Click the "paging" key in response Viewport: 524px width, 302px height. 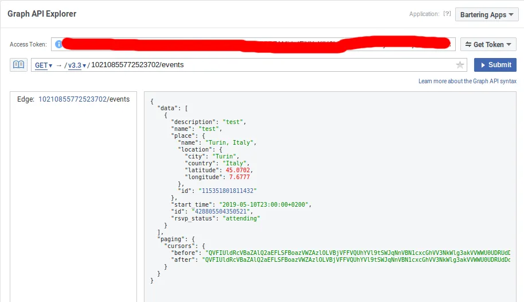(x=171, y=239)
